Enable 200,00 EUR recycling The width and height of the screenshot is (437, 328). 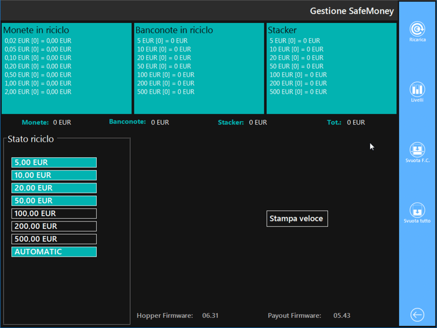(x=54, y=226)
